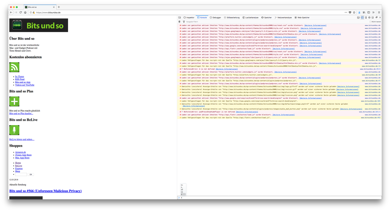Bookmark this page with the star icon

click(x=354, y=12)
